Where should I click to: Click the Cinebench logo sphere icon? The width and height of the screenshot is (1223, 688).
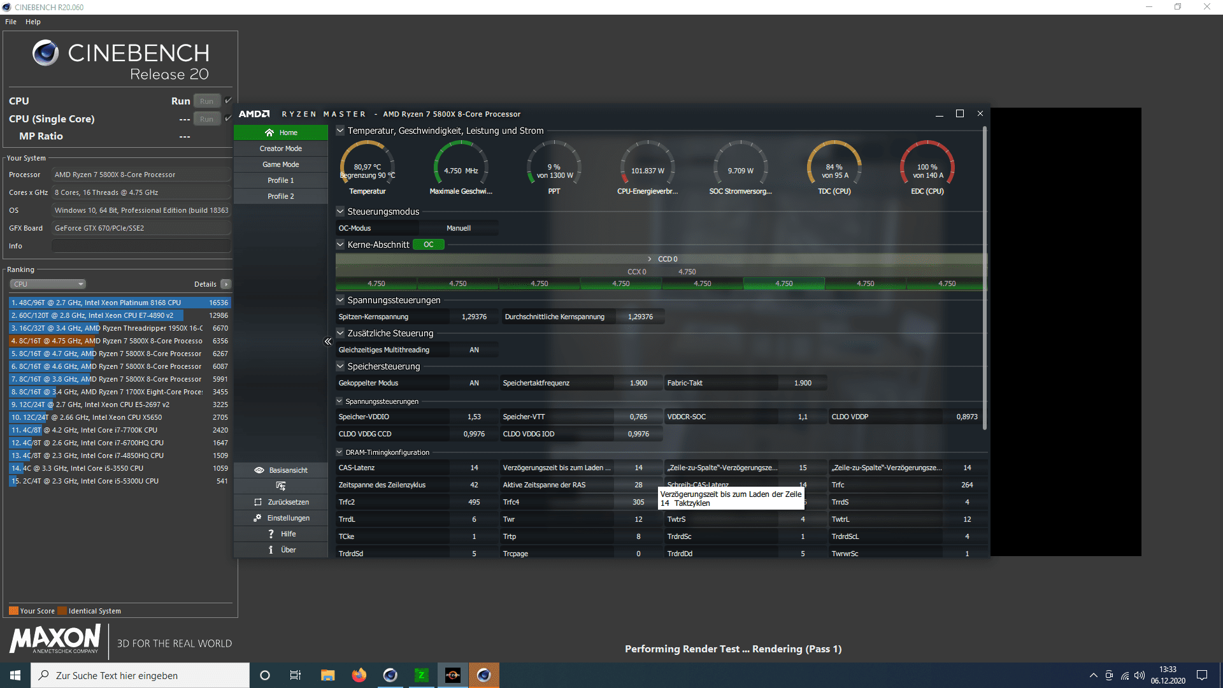click(46, 53)
